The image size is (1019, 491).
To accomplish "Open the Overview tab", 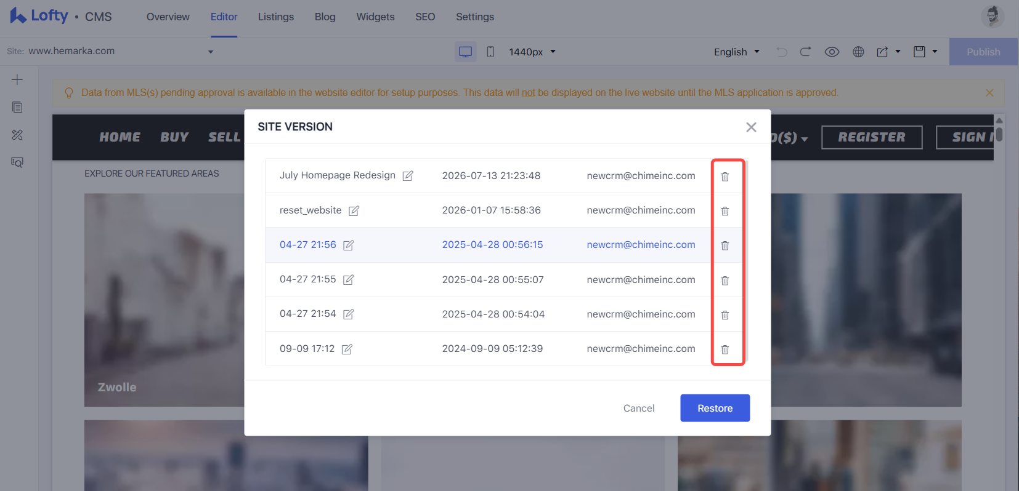I will [x=168, y=17].
